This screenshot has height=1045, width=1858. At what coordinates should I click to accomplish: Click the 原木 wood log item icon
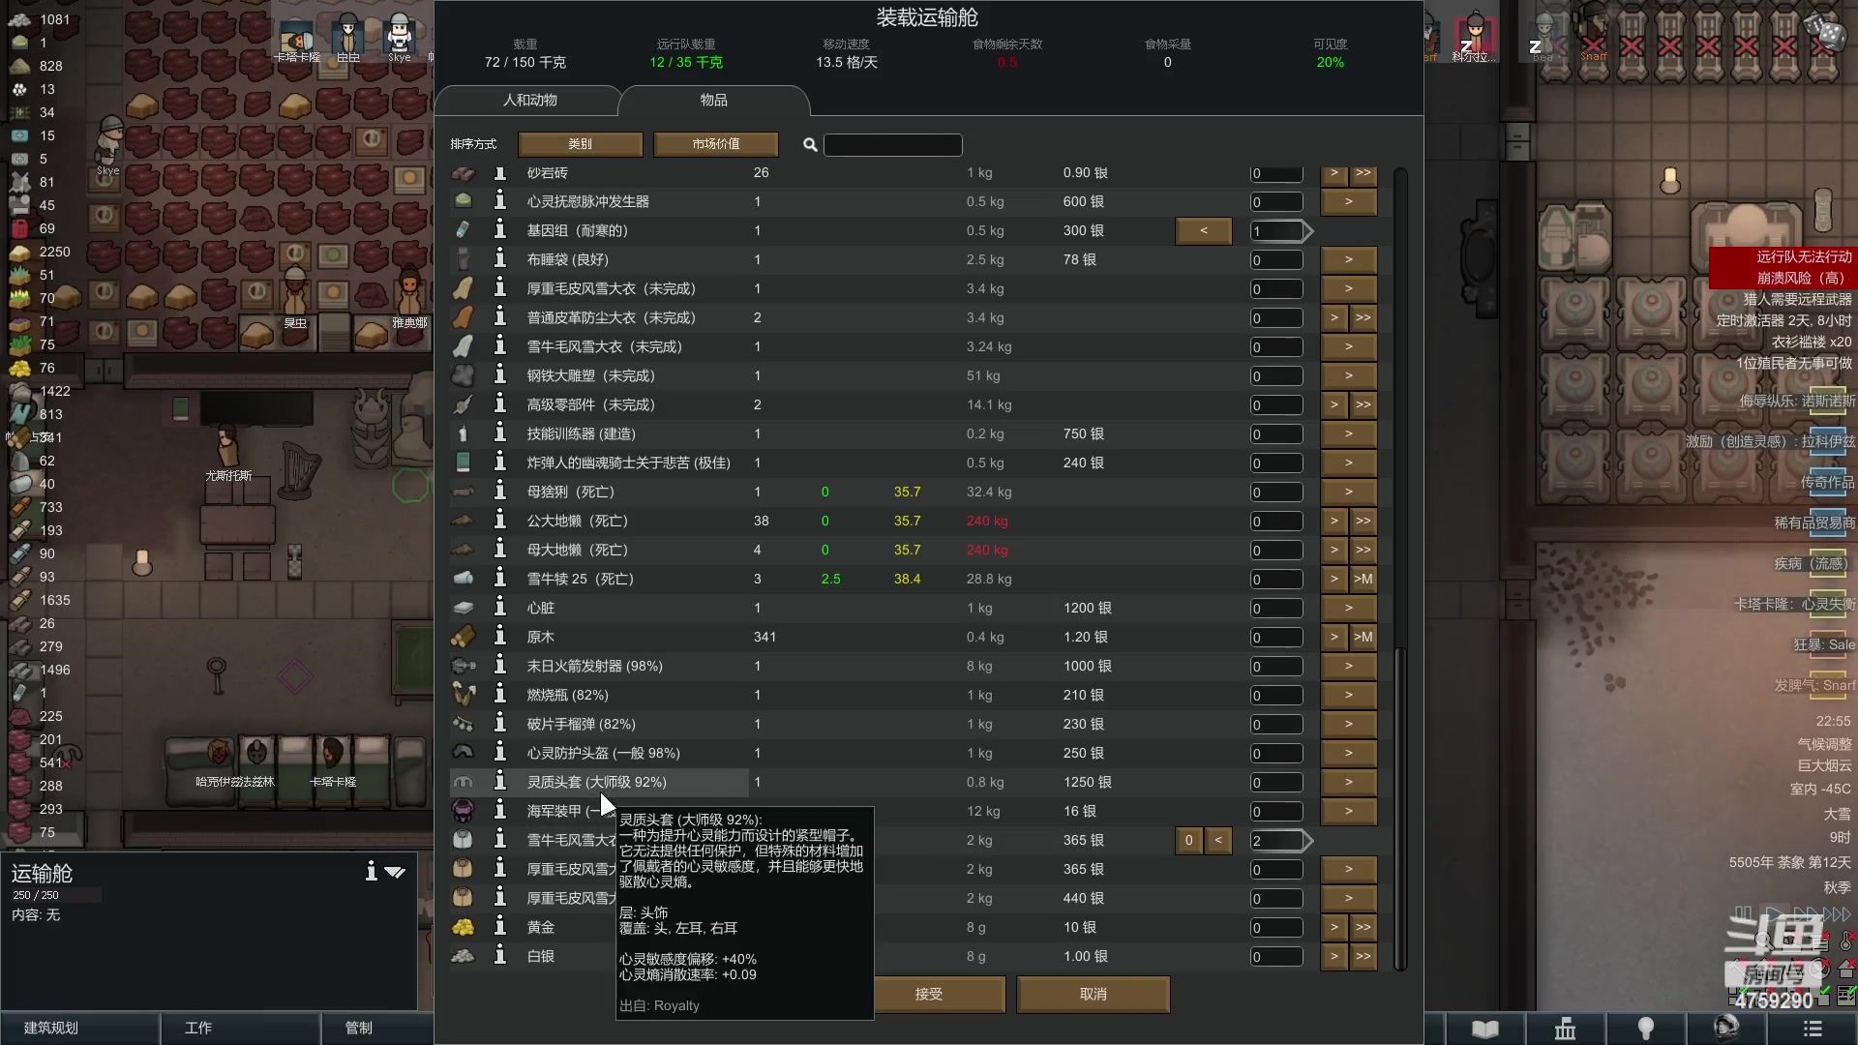pos(464,637)
